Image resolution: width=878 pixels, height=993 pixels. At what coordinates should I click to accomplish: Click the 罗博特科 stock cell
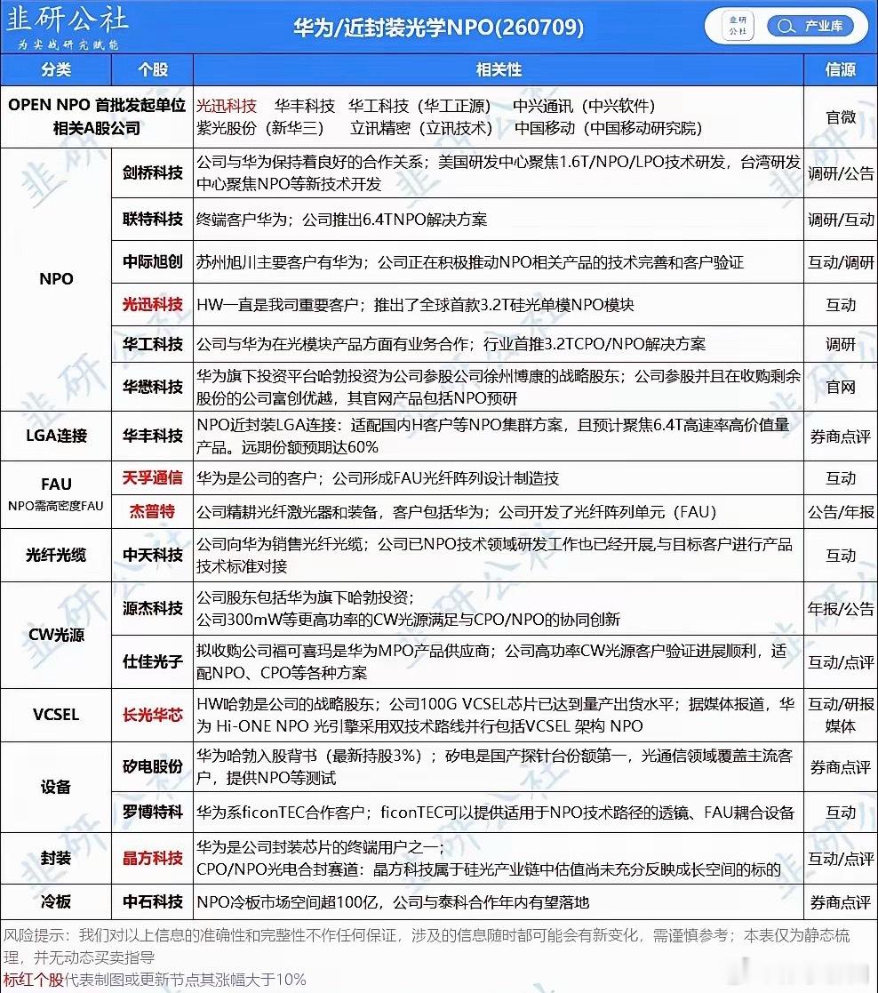tap(153, 812)
